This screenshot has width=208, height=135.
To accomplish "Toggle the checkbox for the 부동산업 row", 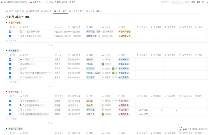I will (x=10, y=114).
